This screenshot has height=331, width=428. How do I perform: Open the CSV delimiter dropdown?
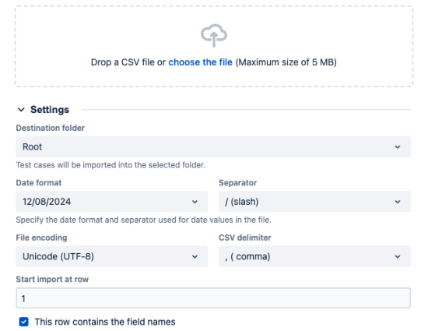click(x=314, y=256)
